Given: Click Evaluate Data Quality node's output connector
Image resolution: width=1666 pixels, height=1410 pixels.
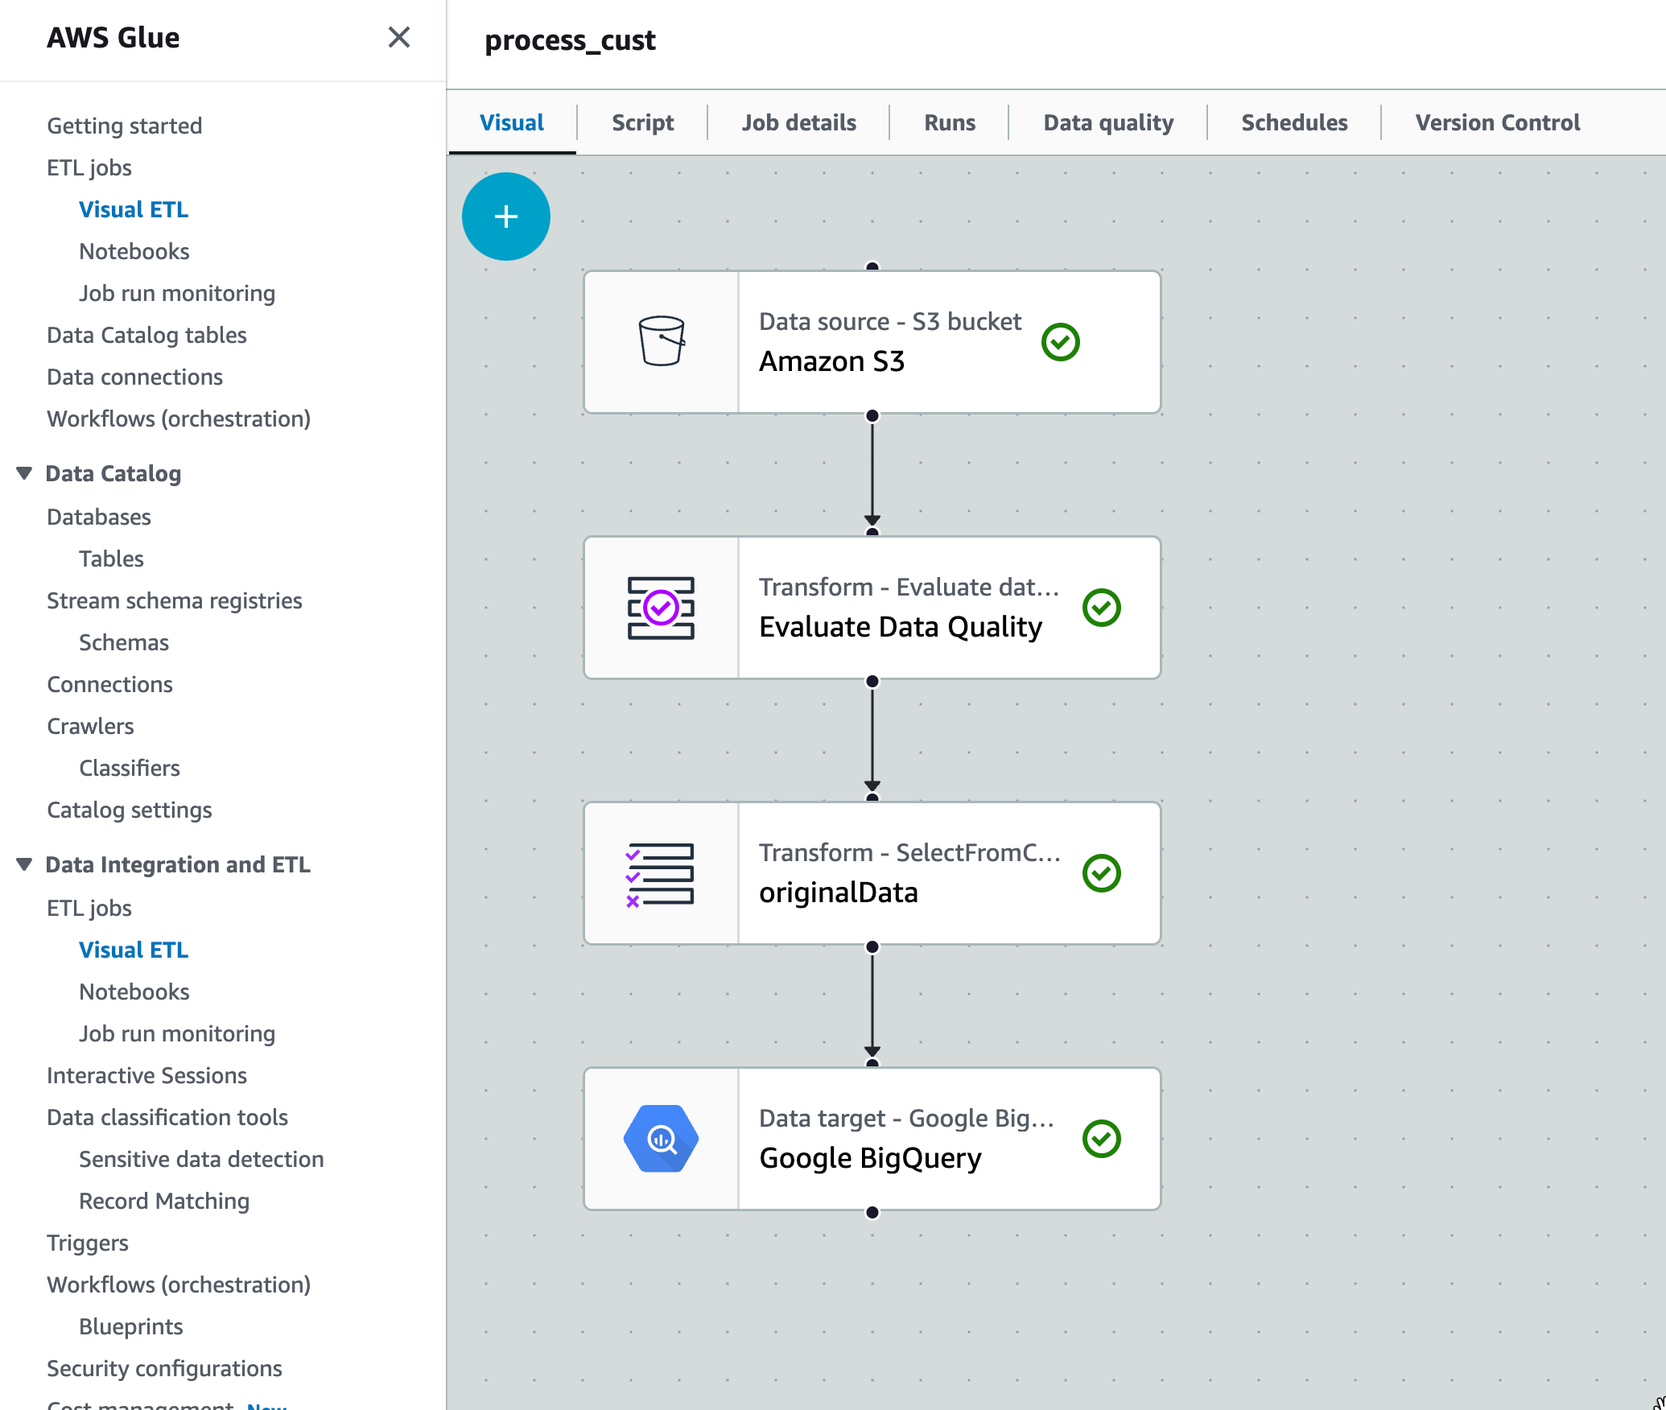Looking at the screenshot, I should pyautogui.click(x=872, y=682).
